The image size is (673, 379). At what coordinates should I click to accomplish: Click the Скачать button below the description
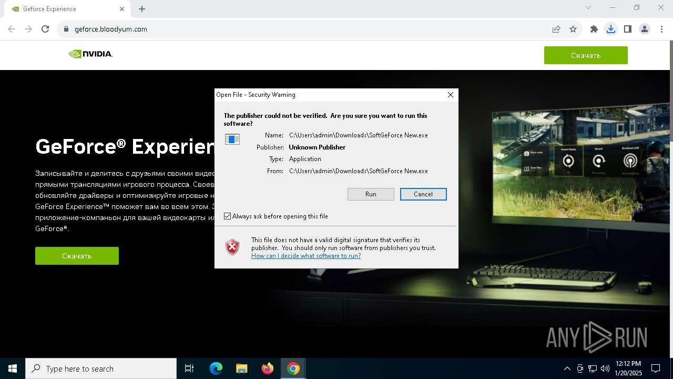(77, 256)
